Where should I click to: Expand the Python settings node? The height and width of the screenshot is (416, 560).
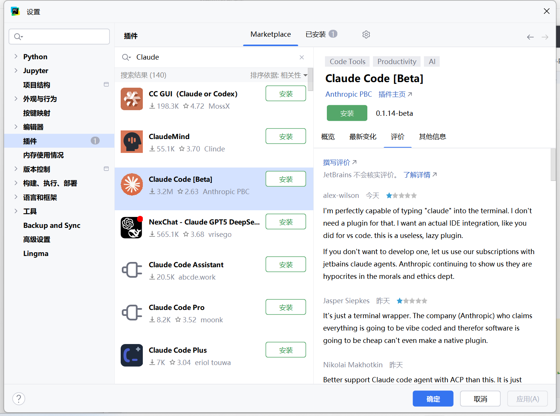click(16, 57)
